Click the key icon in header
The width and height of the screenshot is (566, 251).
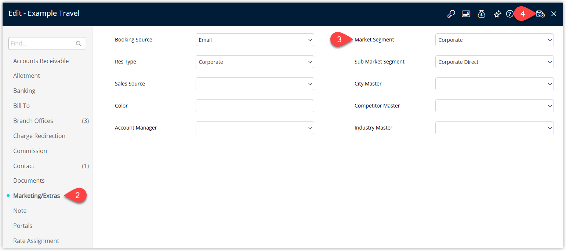[x=451, y=14]
